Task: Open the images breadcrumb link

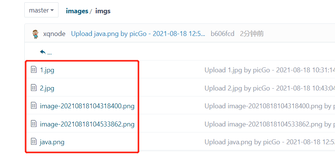Action: 77,11
